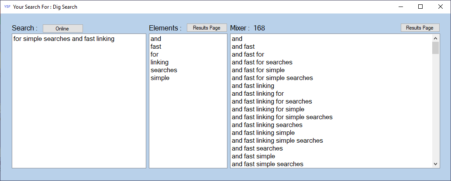
Task: Click Mixer scrollbar up arrow
Action: pyautogui.click(x=435, y=38)
